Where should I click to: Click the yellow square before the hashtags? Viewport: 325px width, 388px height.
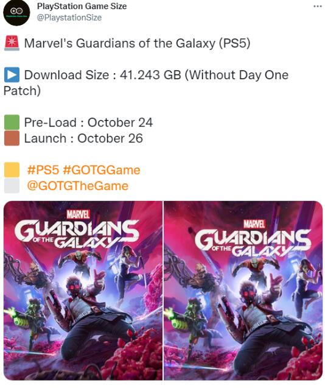click(12, 170)
